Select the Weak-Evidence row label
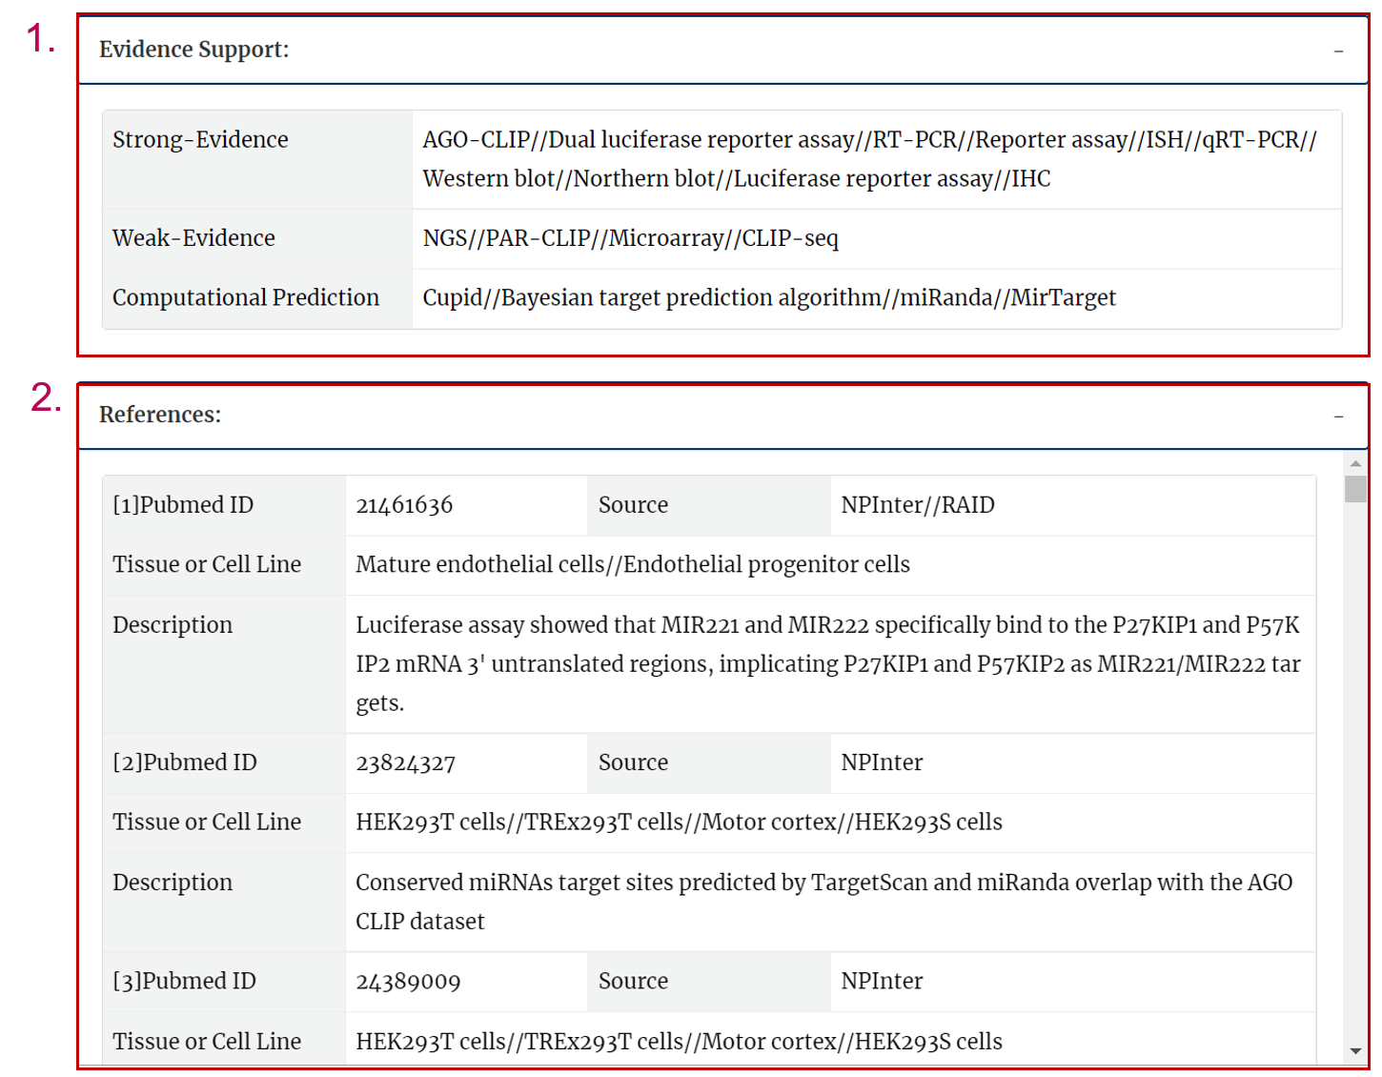The width and height of the screenshot is (1382, 1077). pos(193,238)
